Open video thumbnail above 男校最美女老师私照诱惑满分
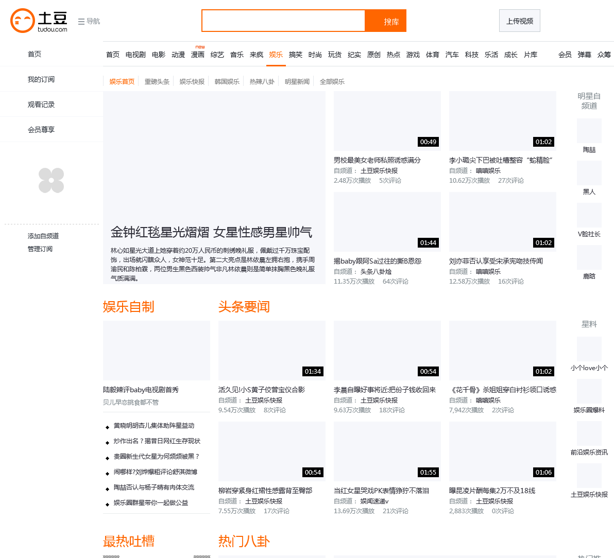 (387, 121)
